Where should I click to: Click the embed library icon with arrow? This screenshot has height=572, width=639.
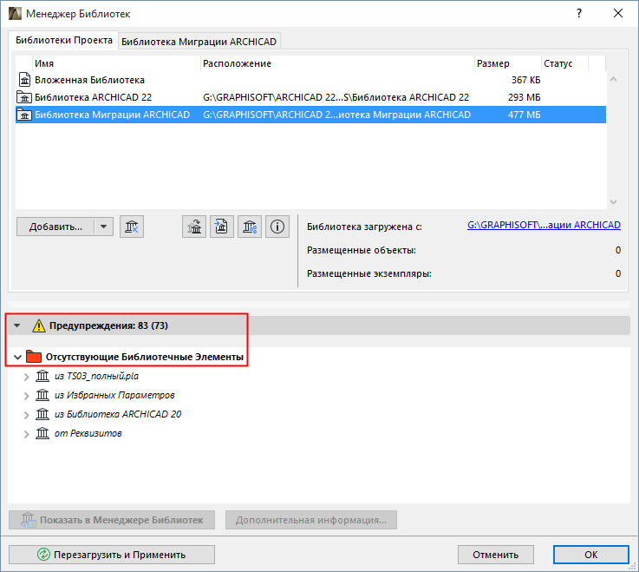tap(222, 227)
